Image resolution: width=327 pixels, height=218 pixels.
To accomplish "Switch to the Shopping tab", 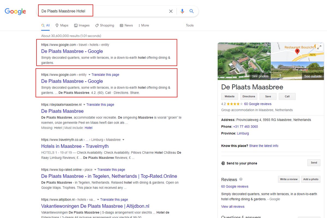I will (105, 25).
